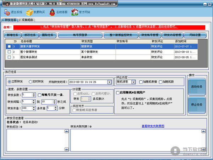213x160 pixels.
Task: Click 整个微博监控转发 button
Action: [x=121, y=35]
